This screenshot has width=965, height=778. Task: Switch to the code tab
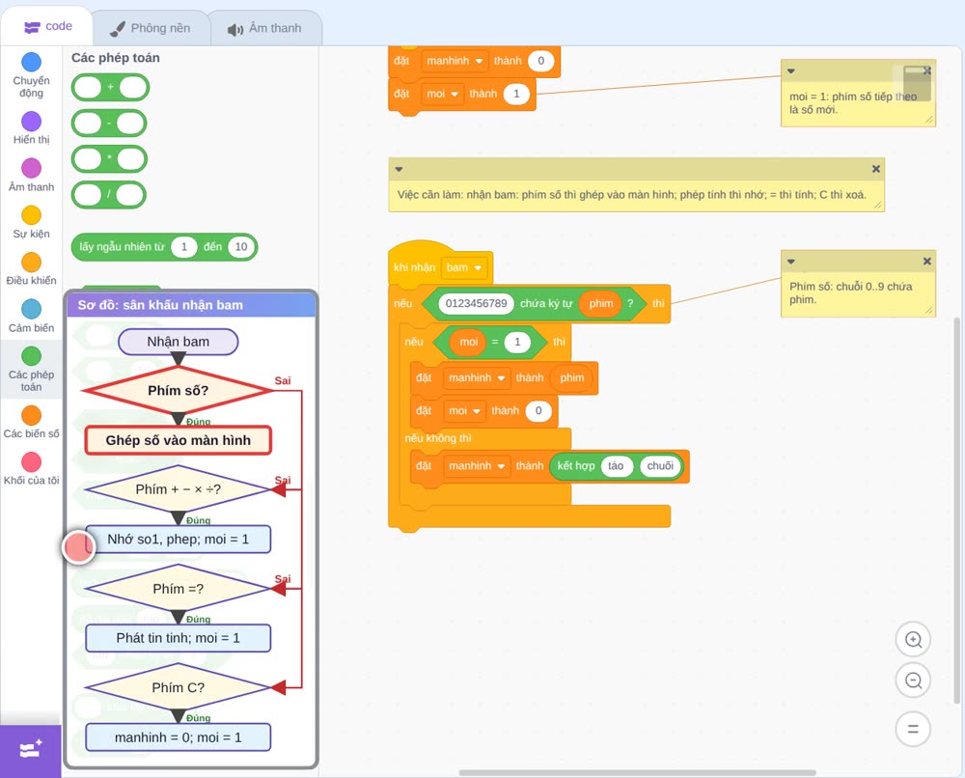(47, 26)
